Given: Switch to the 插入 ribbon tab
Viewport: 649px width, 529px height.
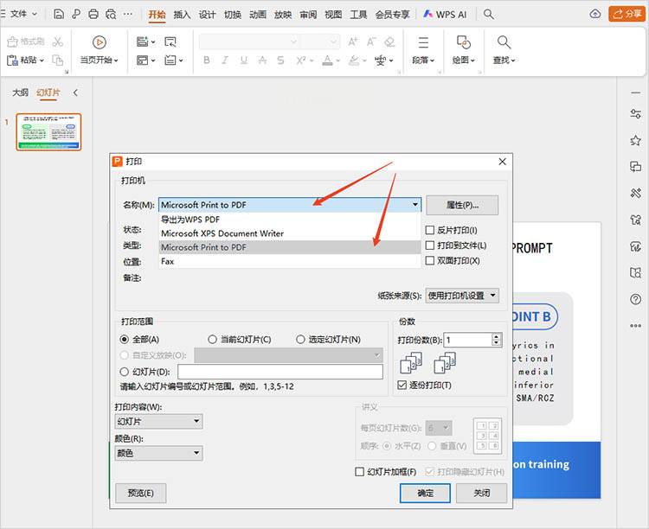Looking at the screenshot, I should click(x=182, y=15).
